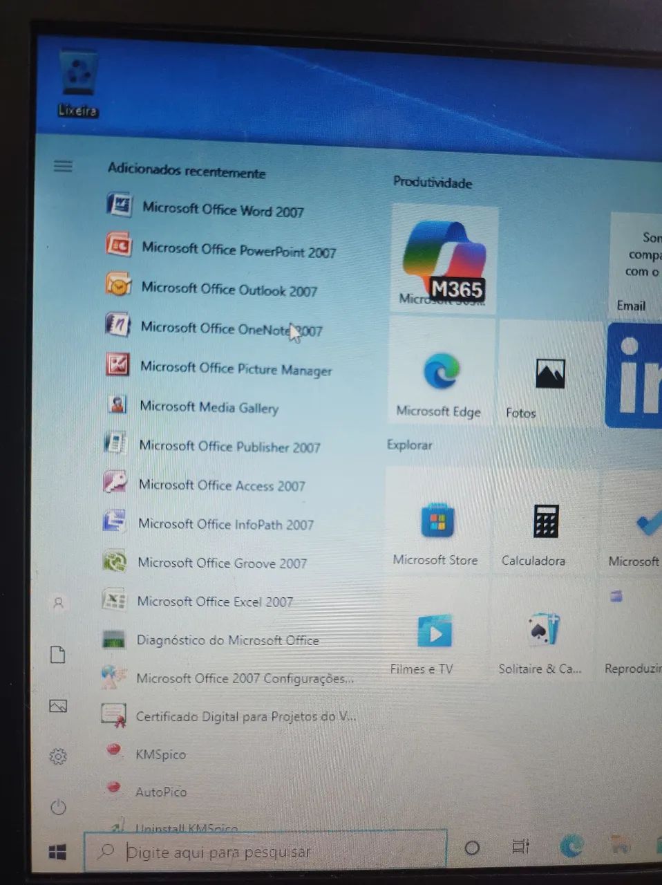
Task: Open the LinkedIn tile
Action: [x=634, y=377]
